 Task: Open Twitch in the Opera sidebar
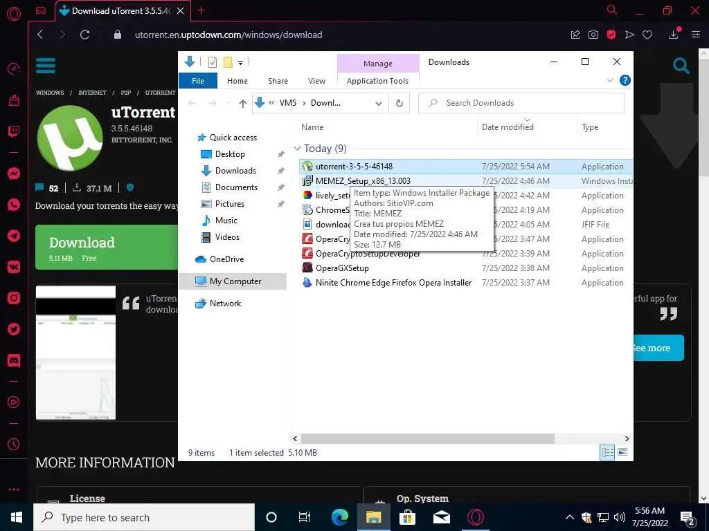[14, 131]
